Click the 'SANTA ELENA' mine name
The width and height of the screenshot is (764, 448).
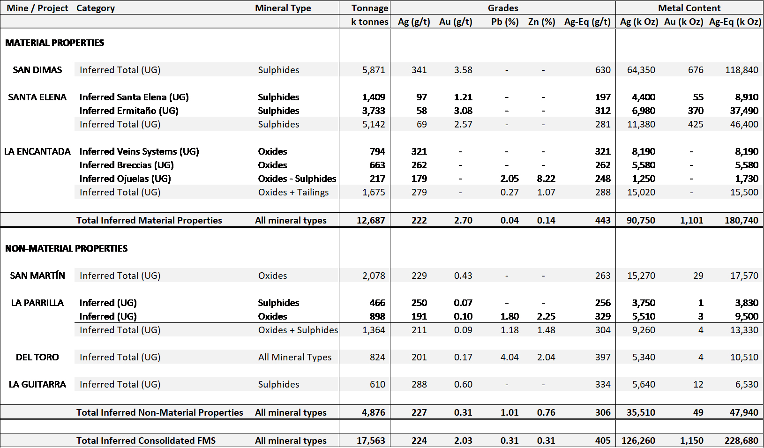(x=37, y=97)
